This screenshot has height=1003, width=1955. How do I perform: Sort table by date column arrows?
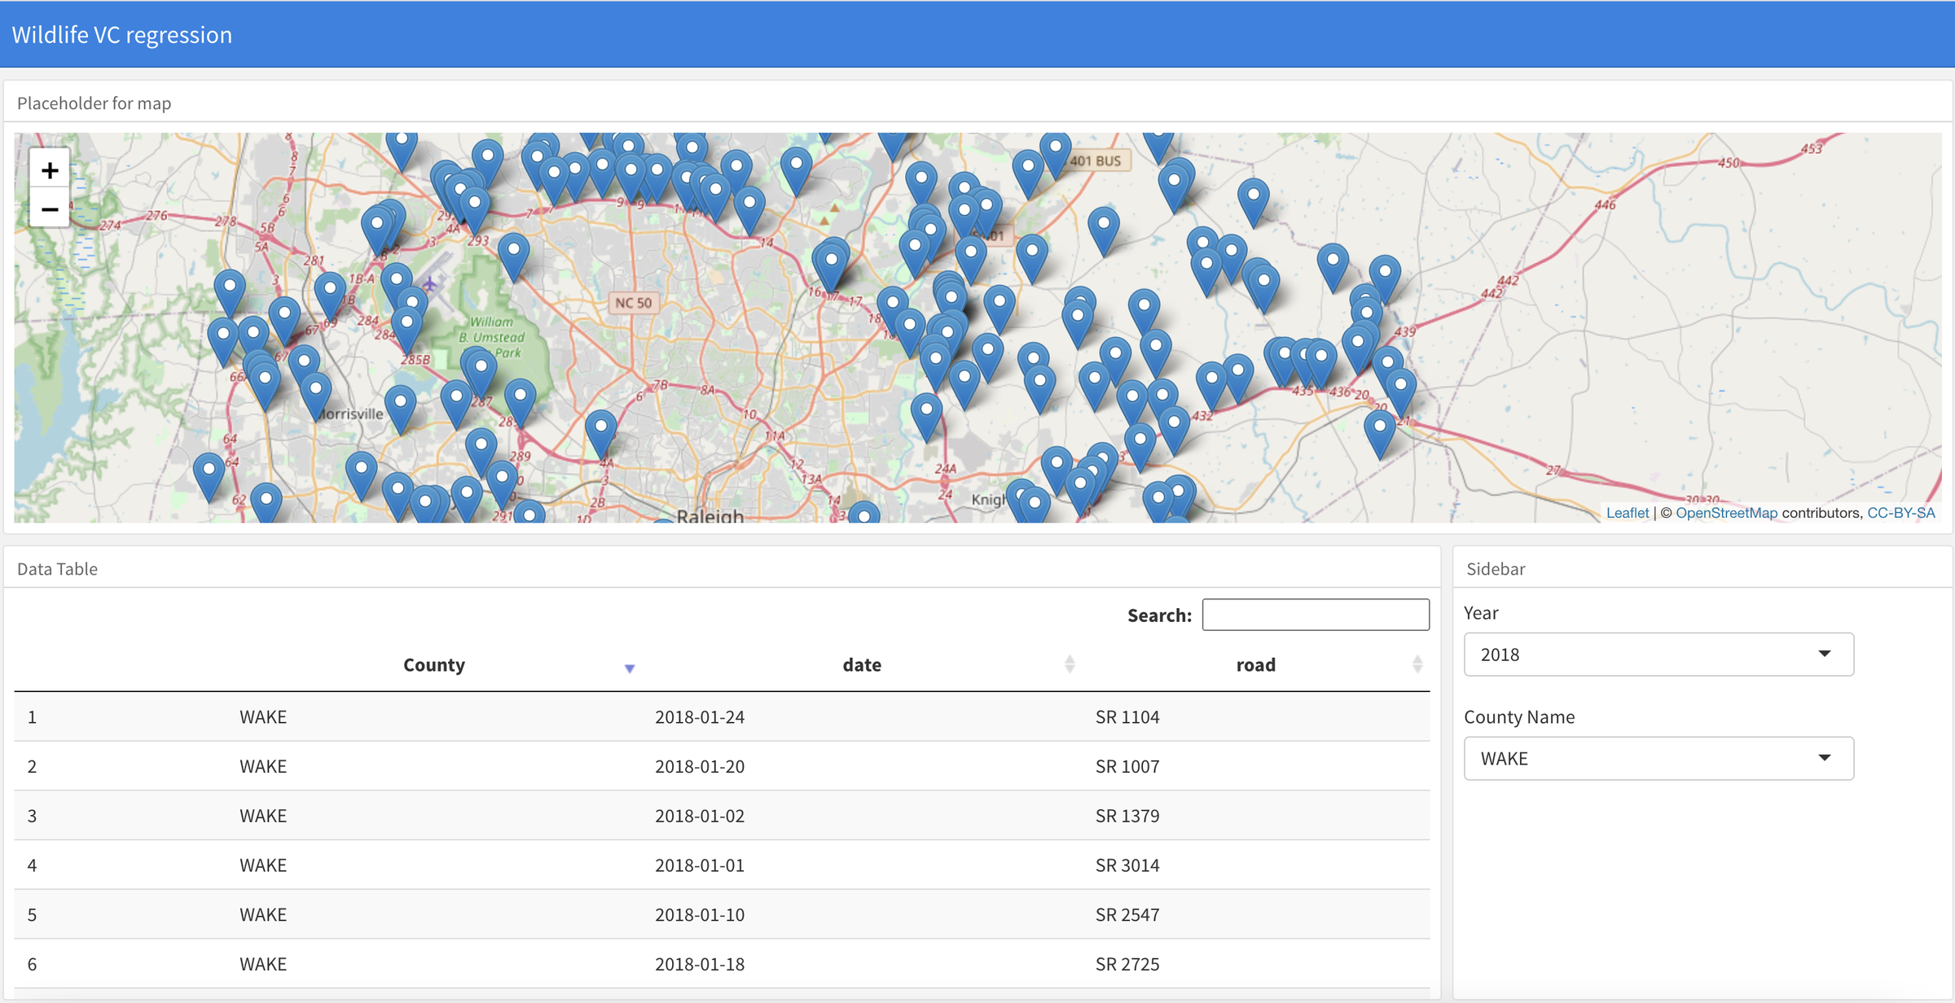pos(1070,664)
